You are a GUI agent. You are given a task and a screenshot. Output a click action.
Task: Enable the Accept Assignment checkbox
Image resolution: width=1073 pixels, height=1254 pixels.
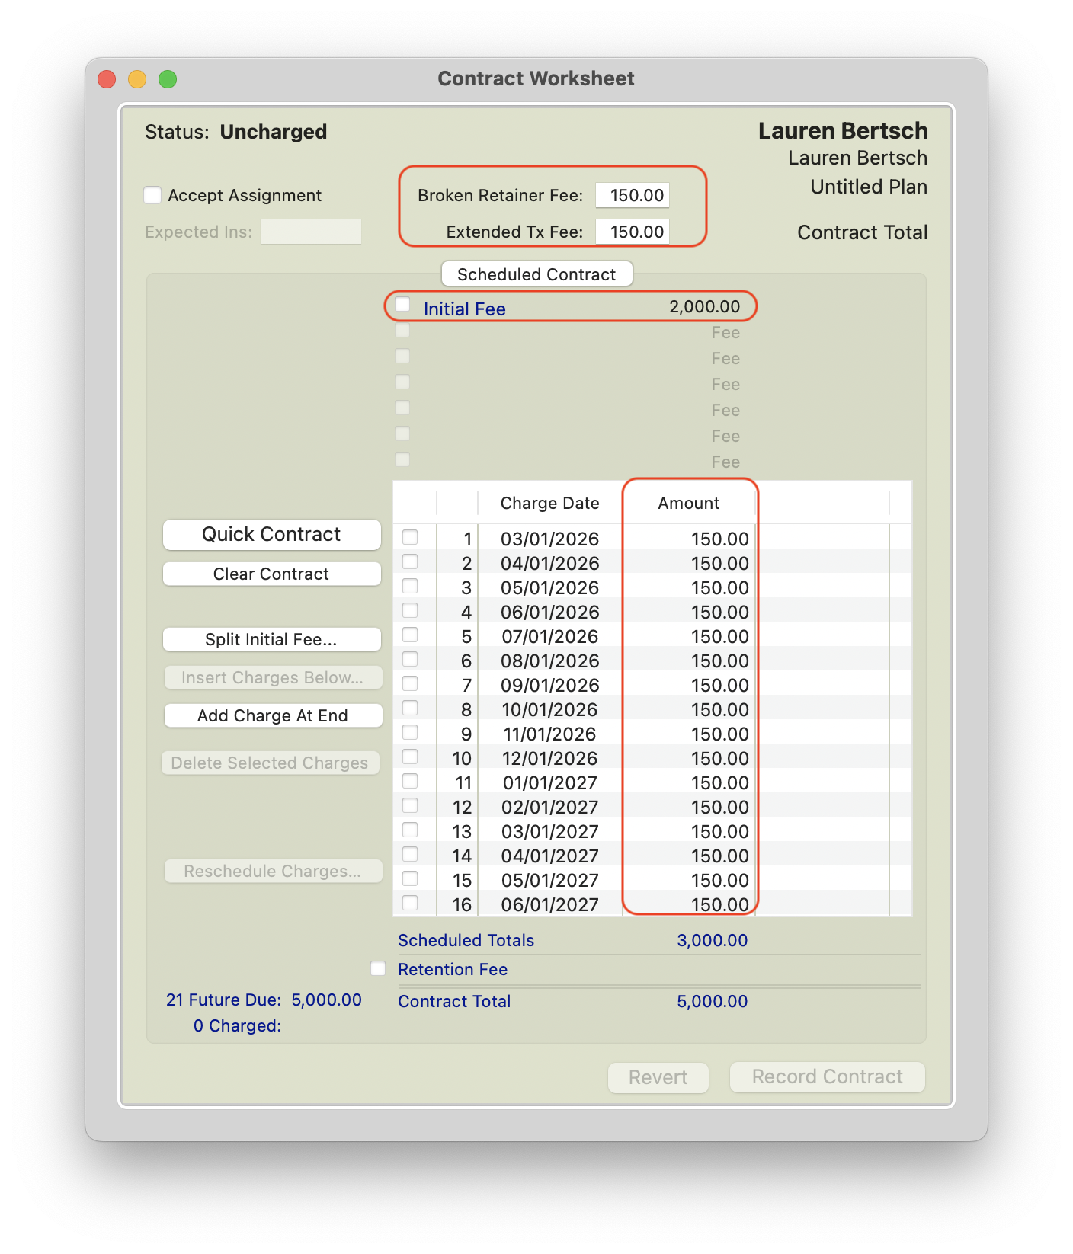pos(152,195)
